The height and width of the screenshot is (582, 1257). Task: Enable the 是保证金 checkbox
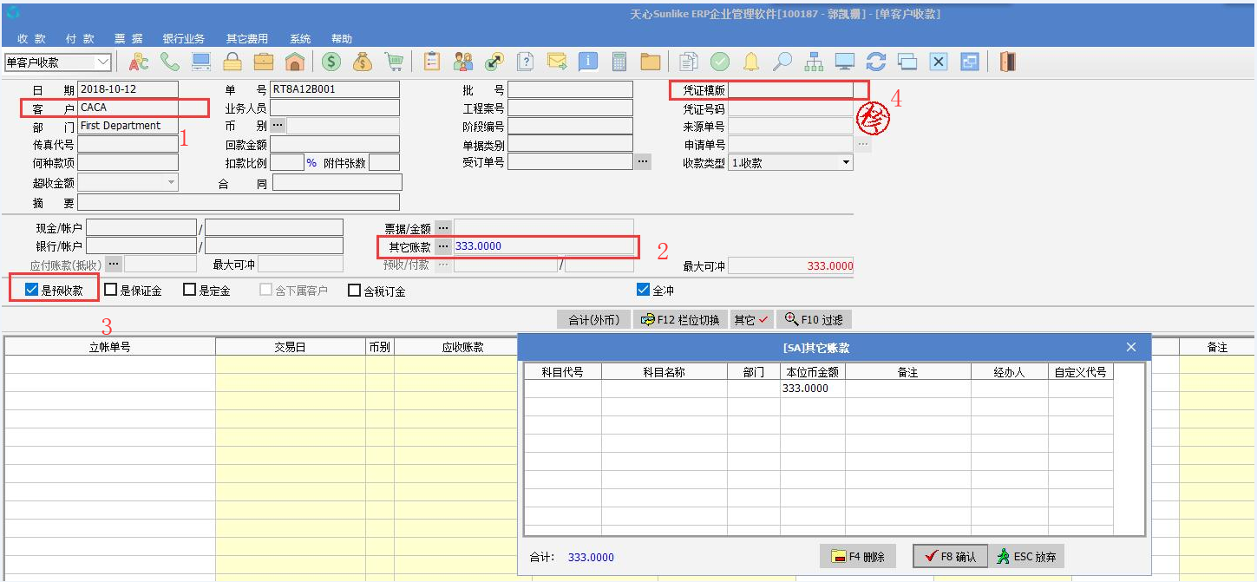point(111,291)
